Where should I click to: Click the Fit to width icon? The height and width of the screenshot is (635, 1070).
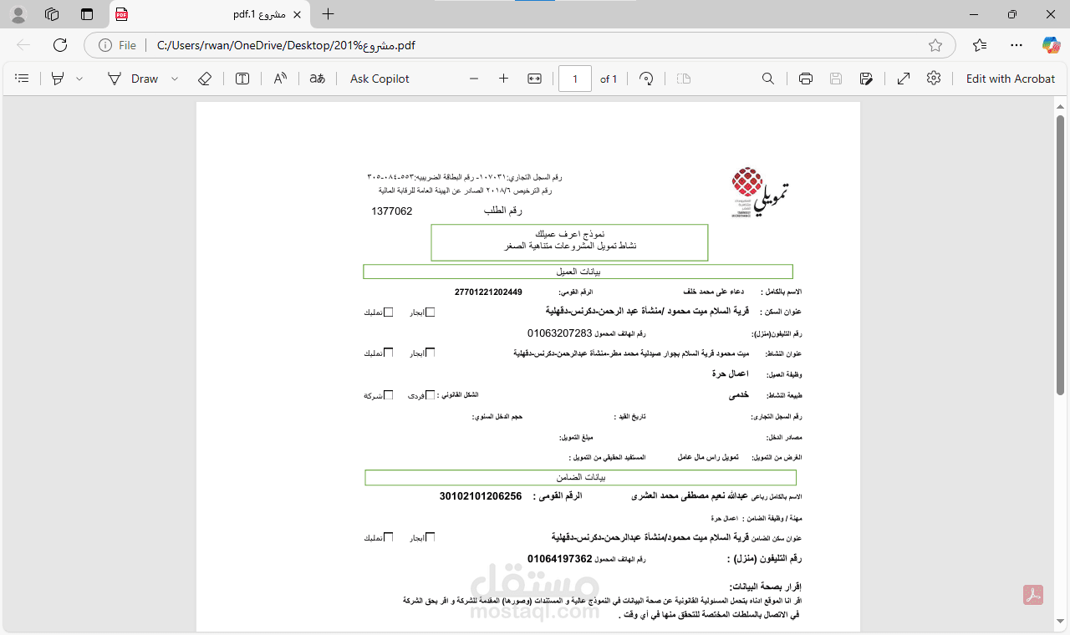(x=535, y=79)
